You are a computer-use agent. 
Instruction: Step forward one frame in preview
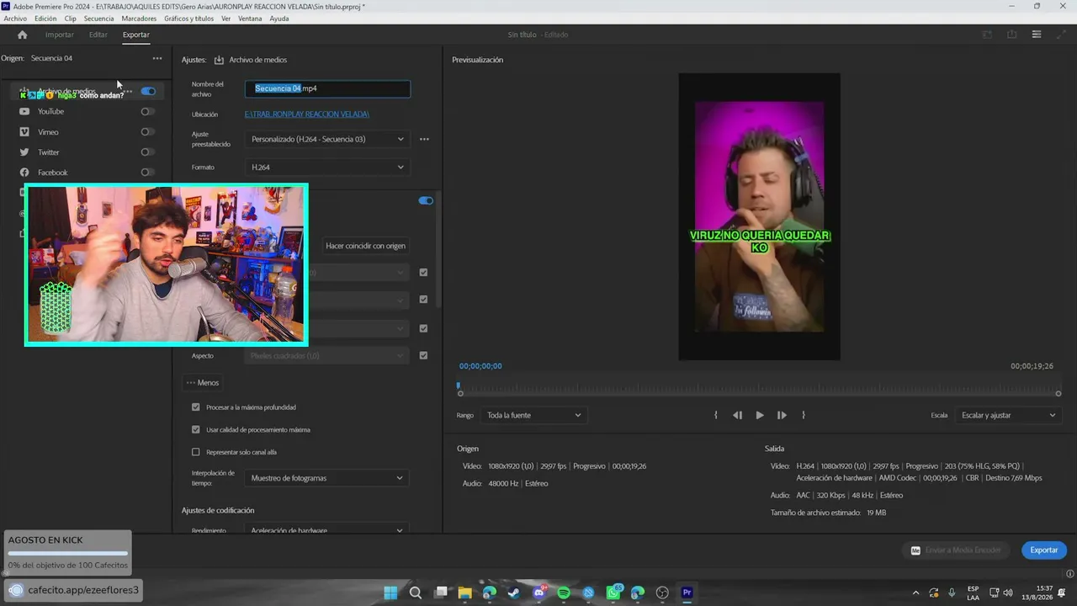point(782,415)
